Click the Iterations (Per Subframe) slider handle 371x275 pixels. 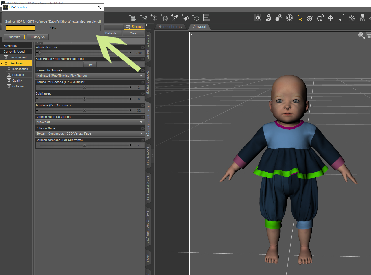(84, 111)
